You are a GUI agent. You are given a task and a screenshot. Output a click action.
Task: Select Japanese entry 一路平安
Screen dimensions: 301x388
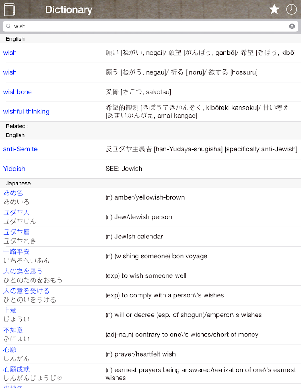click(16, 252)
